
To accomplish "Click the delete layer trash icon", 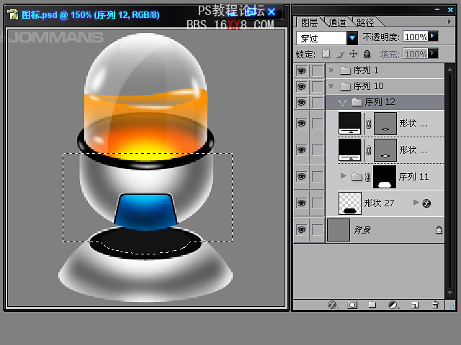I will pos(435,305).
